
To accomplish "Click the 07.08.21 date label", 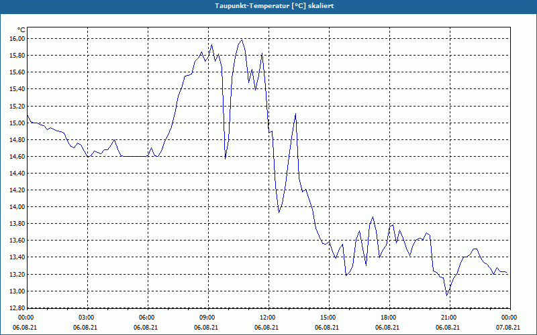I will click(x=508, y=327).
